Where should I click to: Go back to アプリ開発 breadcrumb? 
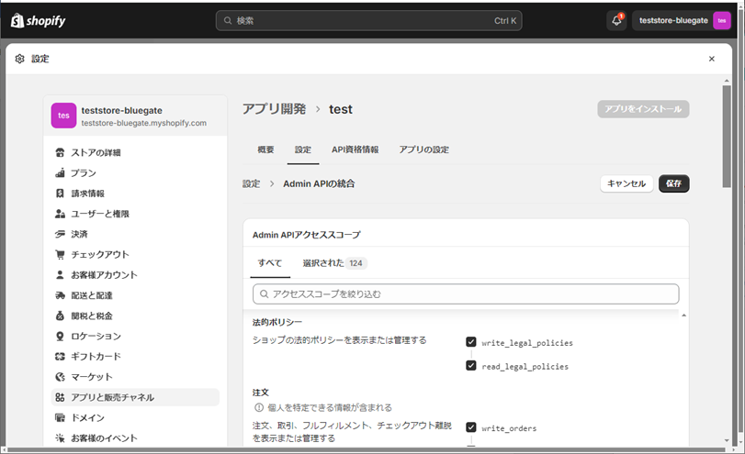point(274,109)
